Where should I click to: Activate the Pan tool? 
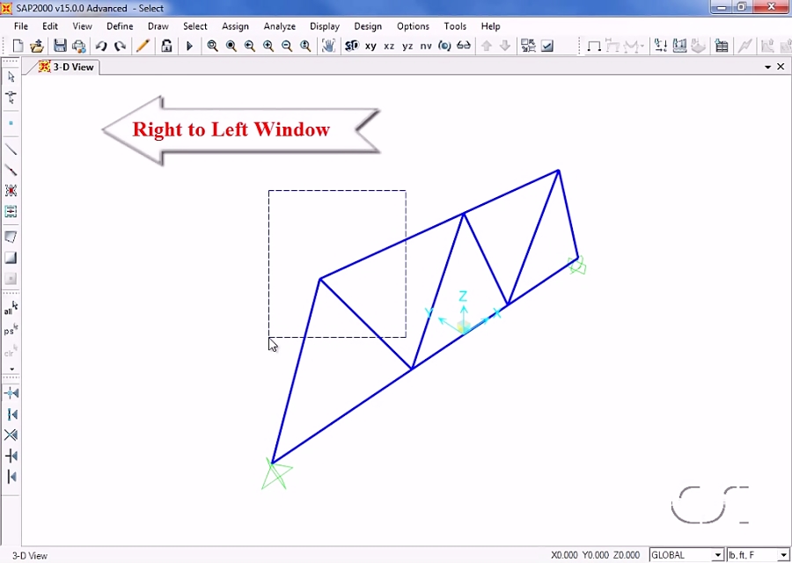pos(328,46)
